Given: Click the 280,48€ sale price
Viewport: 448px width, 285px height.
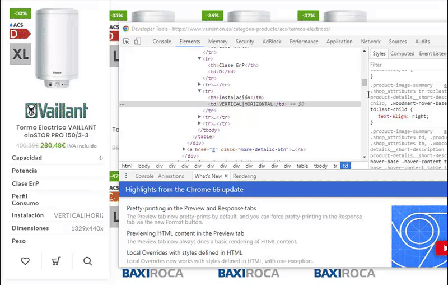Looking at the screenshot, I should coord(53,146).
